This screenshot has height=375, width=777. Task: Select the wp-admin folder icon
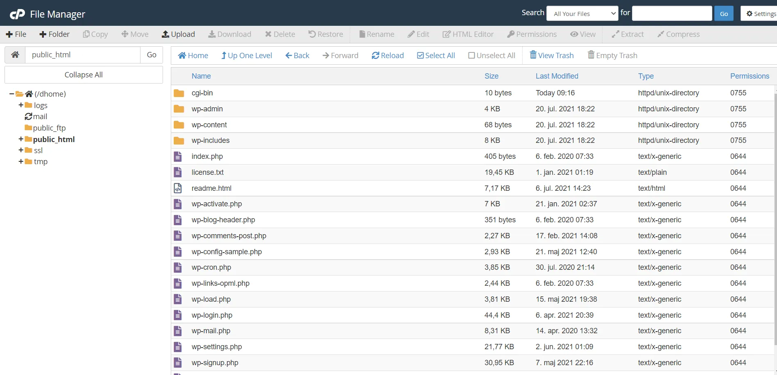coord(179,109)
